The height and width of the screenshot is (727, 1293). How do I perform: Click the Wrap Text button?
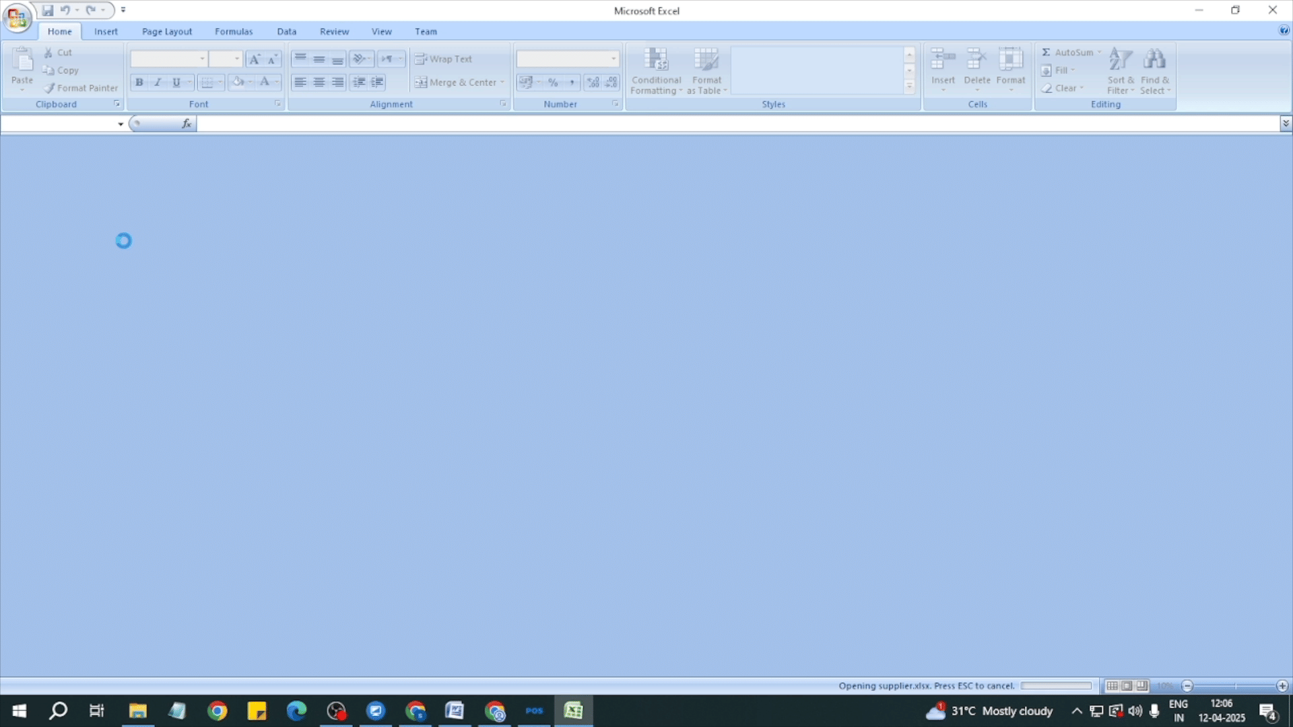point(444,59)
